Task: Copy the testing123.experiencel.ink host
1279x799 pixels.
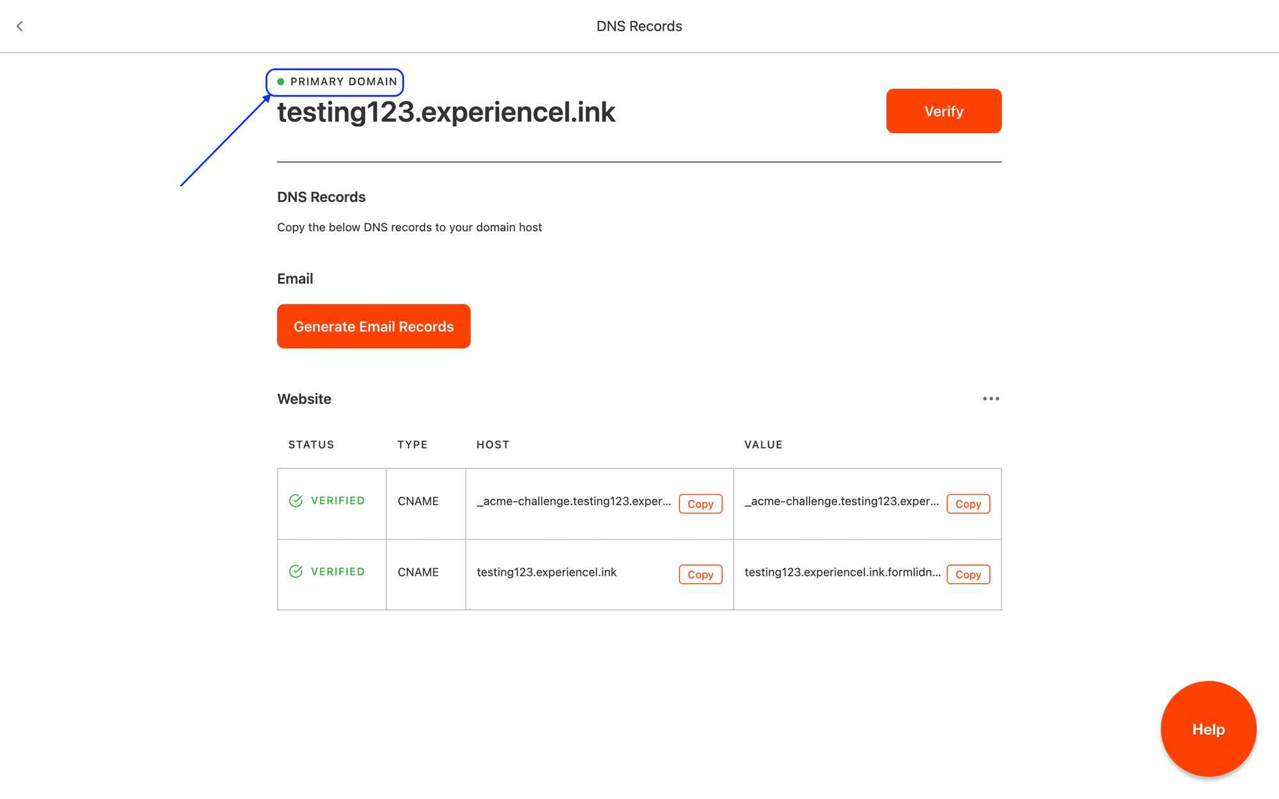Action: coord(700,575)
